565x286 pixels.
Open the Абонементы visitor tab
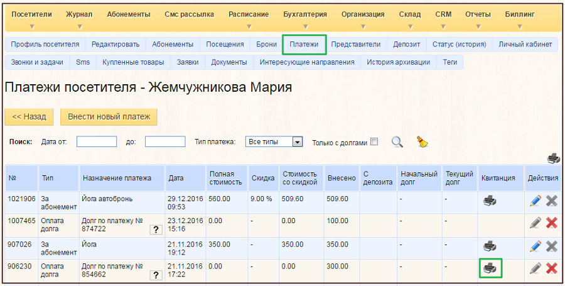[x=173, y=45]
